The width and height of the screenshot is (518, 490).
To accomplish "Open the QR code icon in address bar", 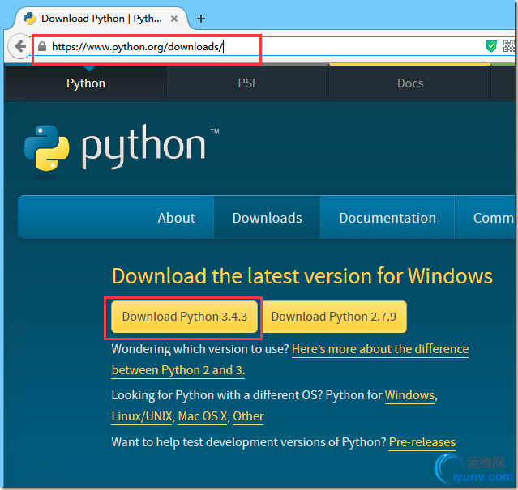I will point(509,46).
